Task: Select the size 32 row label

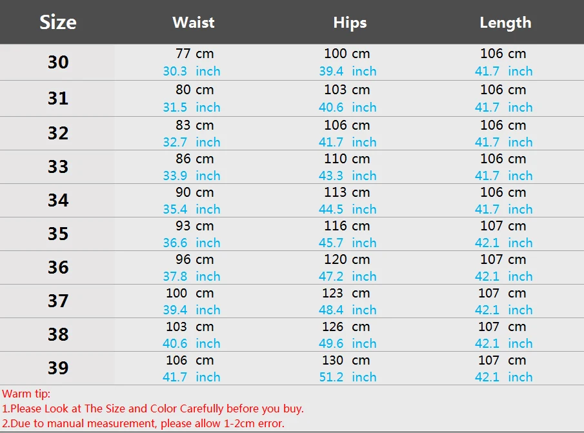Action: 58,134
